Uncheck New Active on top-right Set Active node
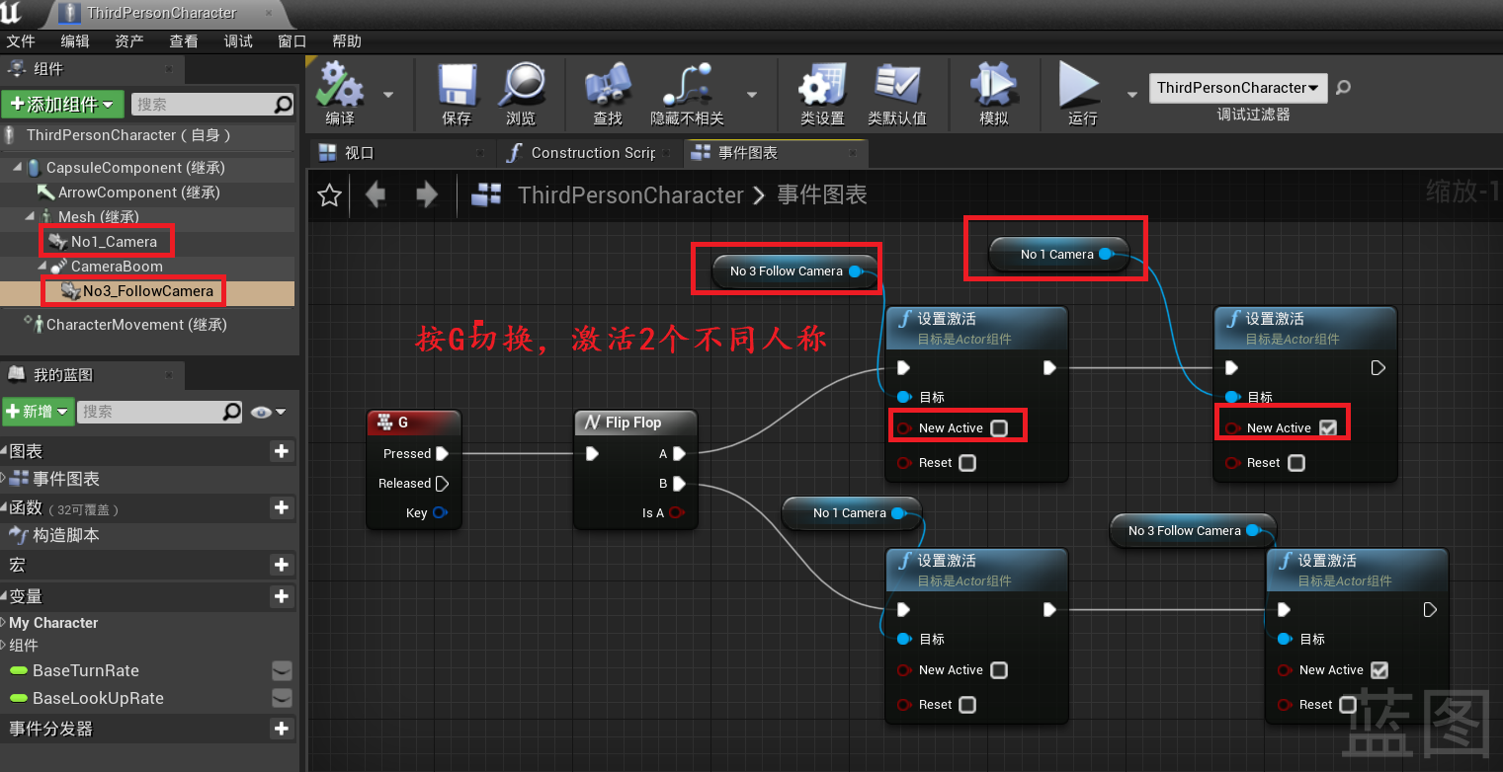Image resolution: width=1503 pixels, height=772 pixels. (x=1328, y=427)
